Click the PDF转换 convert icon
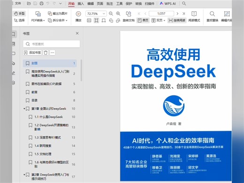 pyautogui.click(x=38, y=14)
